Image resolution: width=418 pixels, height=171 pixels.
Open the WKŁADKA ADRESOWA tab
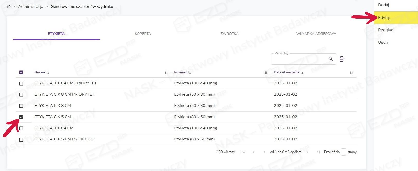coord(316,34)
